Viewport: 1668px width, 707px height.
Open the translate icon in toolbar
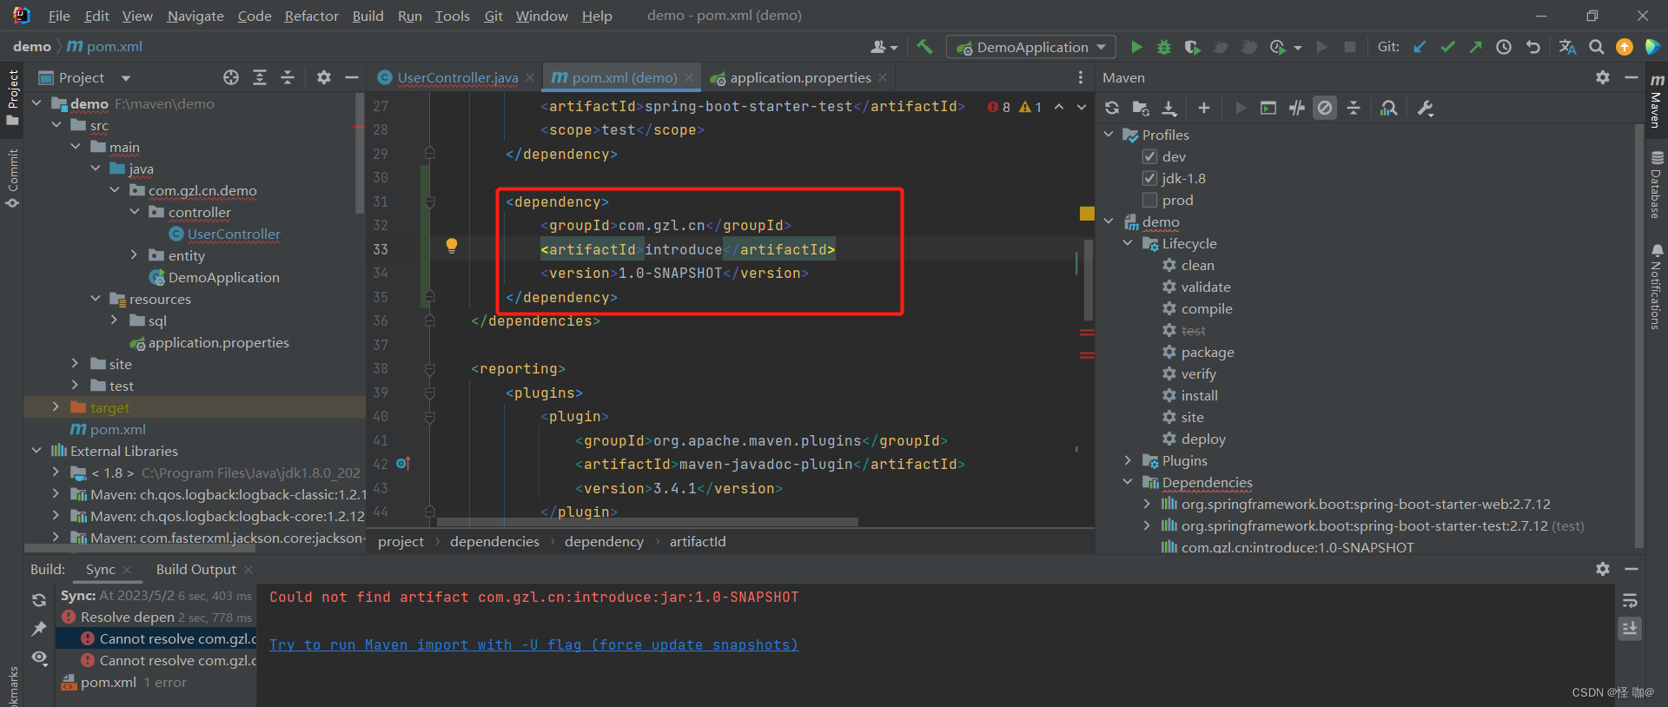(1567, 47)
